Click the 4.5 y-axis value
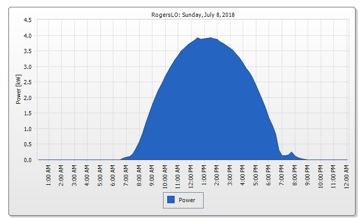Image resolution: width=364 pixels, height=219 pixels. tap(27, 20)
